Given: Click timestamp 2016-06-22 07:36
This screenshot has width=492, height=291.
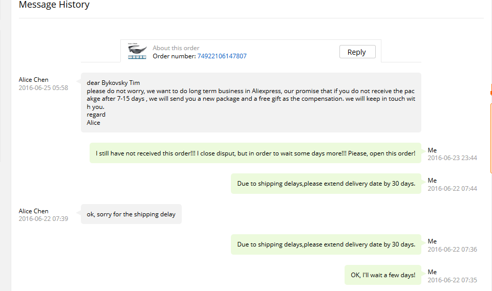Looking at the screenshot, I should (x=452, y=250).
